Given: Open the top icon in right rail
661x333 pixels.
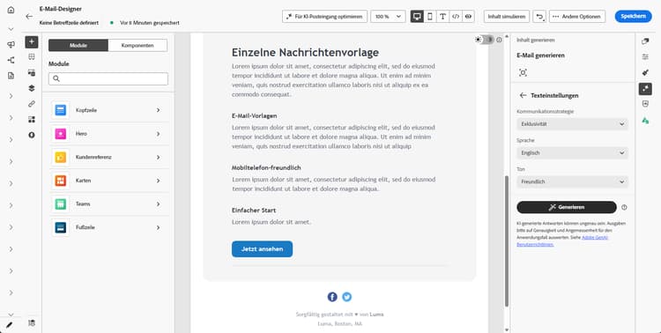Looking at the screenshot, I should pyautogui.click(x=645, y=41).
